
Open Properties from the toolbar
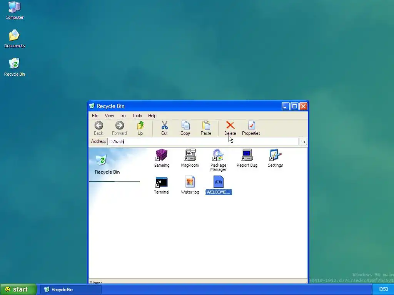coord(251,128)
